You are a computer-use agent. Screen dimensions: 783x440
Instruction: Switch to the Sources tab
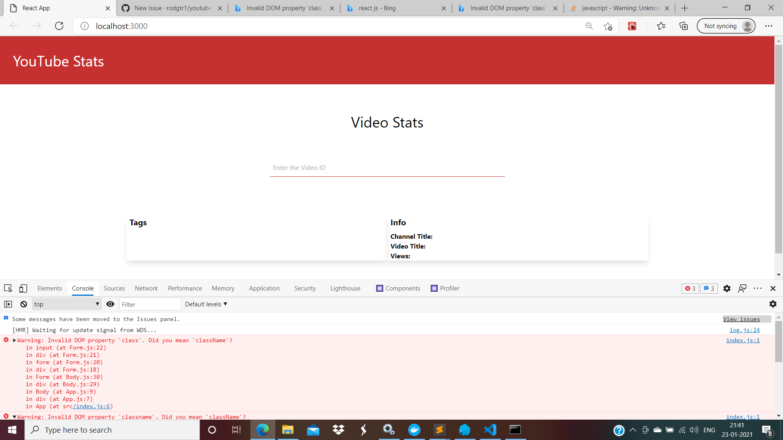coord(114,288)
